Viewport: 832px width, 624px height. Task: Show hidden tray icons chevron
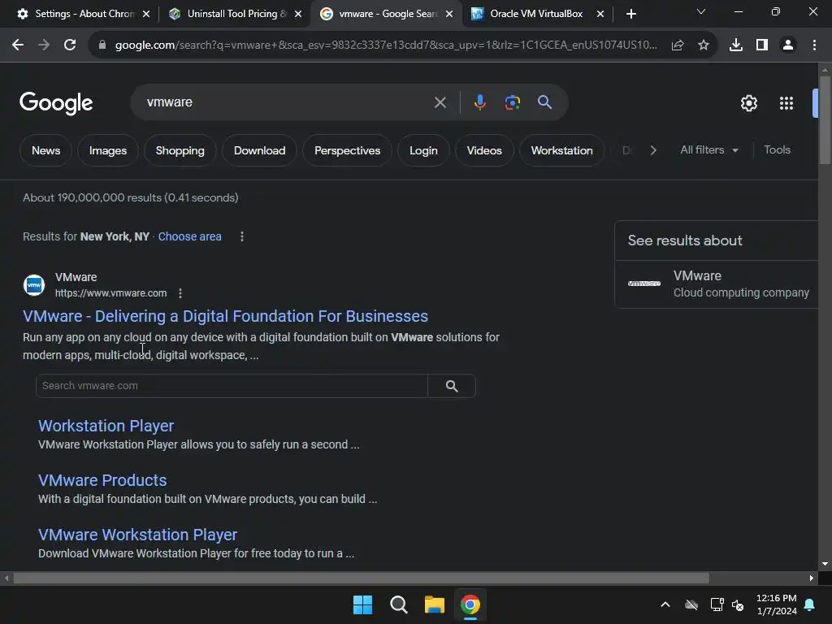(x=665, y=604)
